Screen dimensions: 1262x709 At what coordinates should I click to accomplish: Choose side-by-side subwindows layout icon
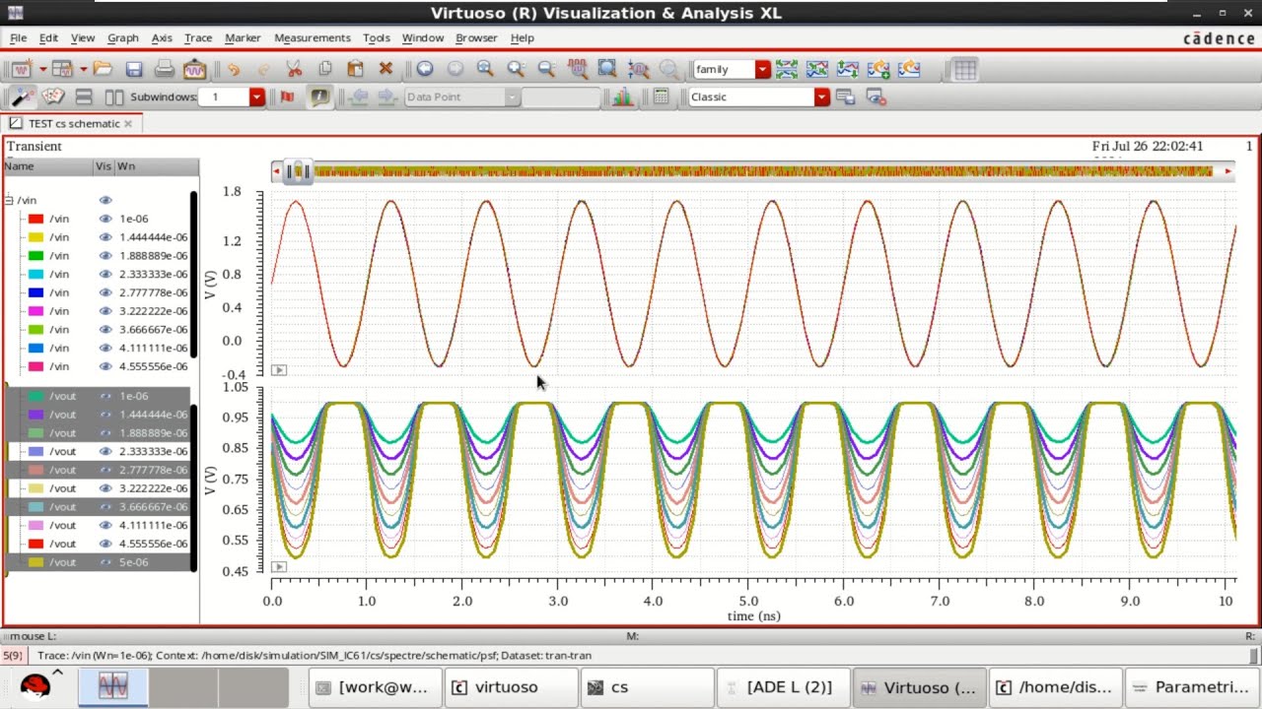[x=114, y=97]
